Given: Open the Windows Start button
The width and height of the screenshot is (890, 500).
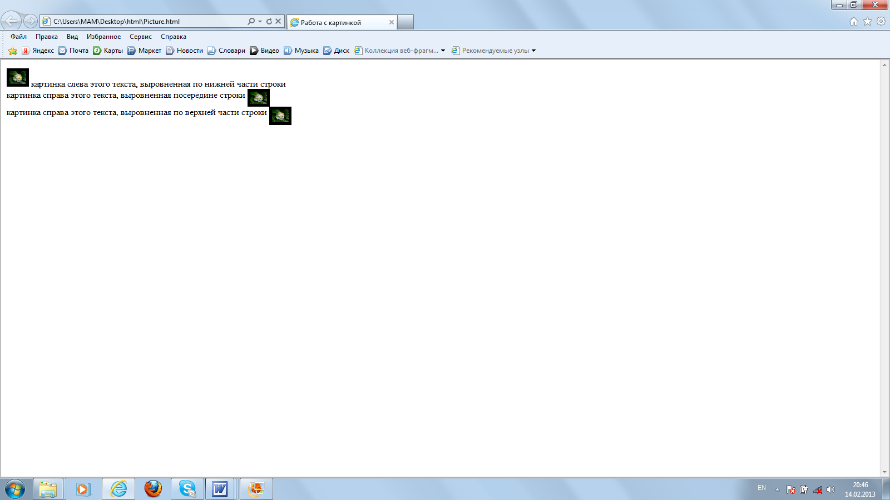Looking at the screenshot, I should coord(15,489).
